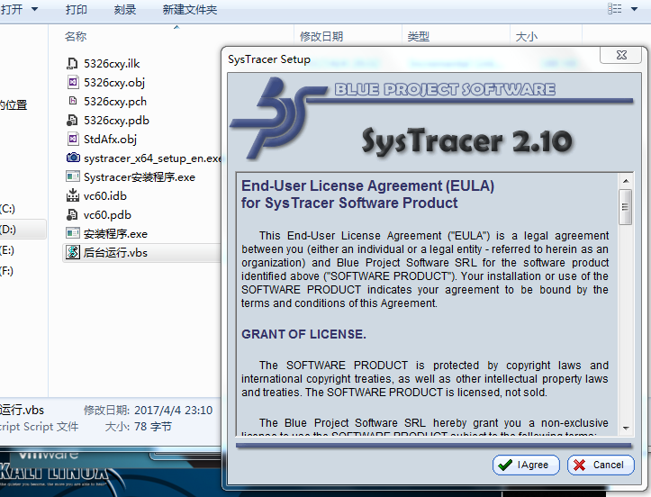Click 新建文件夹 in Explorer toolbar
651x497 pixels.
(190, 10)
